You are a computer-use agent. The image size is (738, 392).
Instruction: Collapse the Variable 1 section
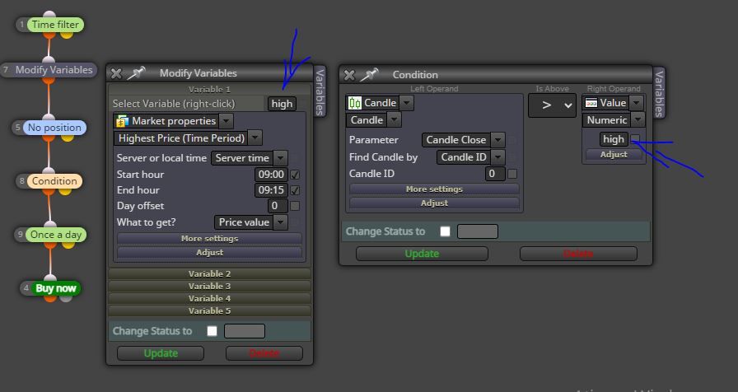pyautogui.click(x=209, y=90)
